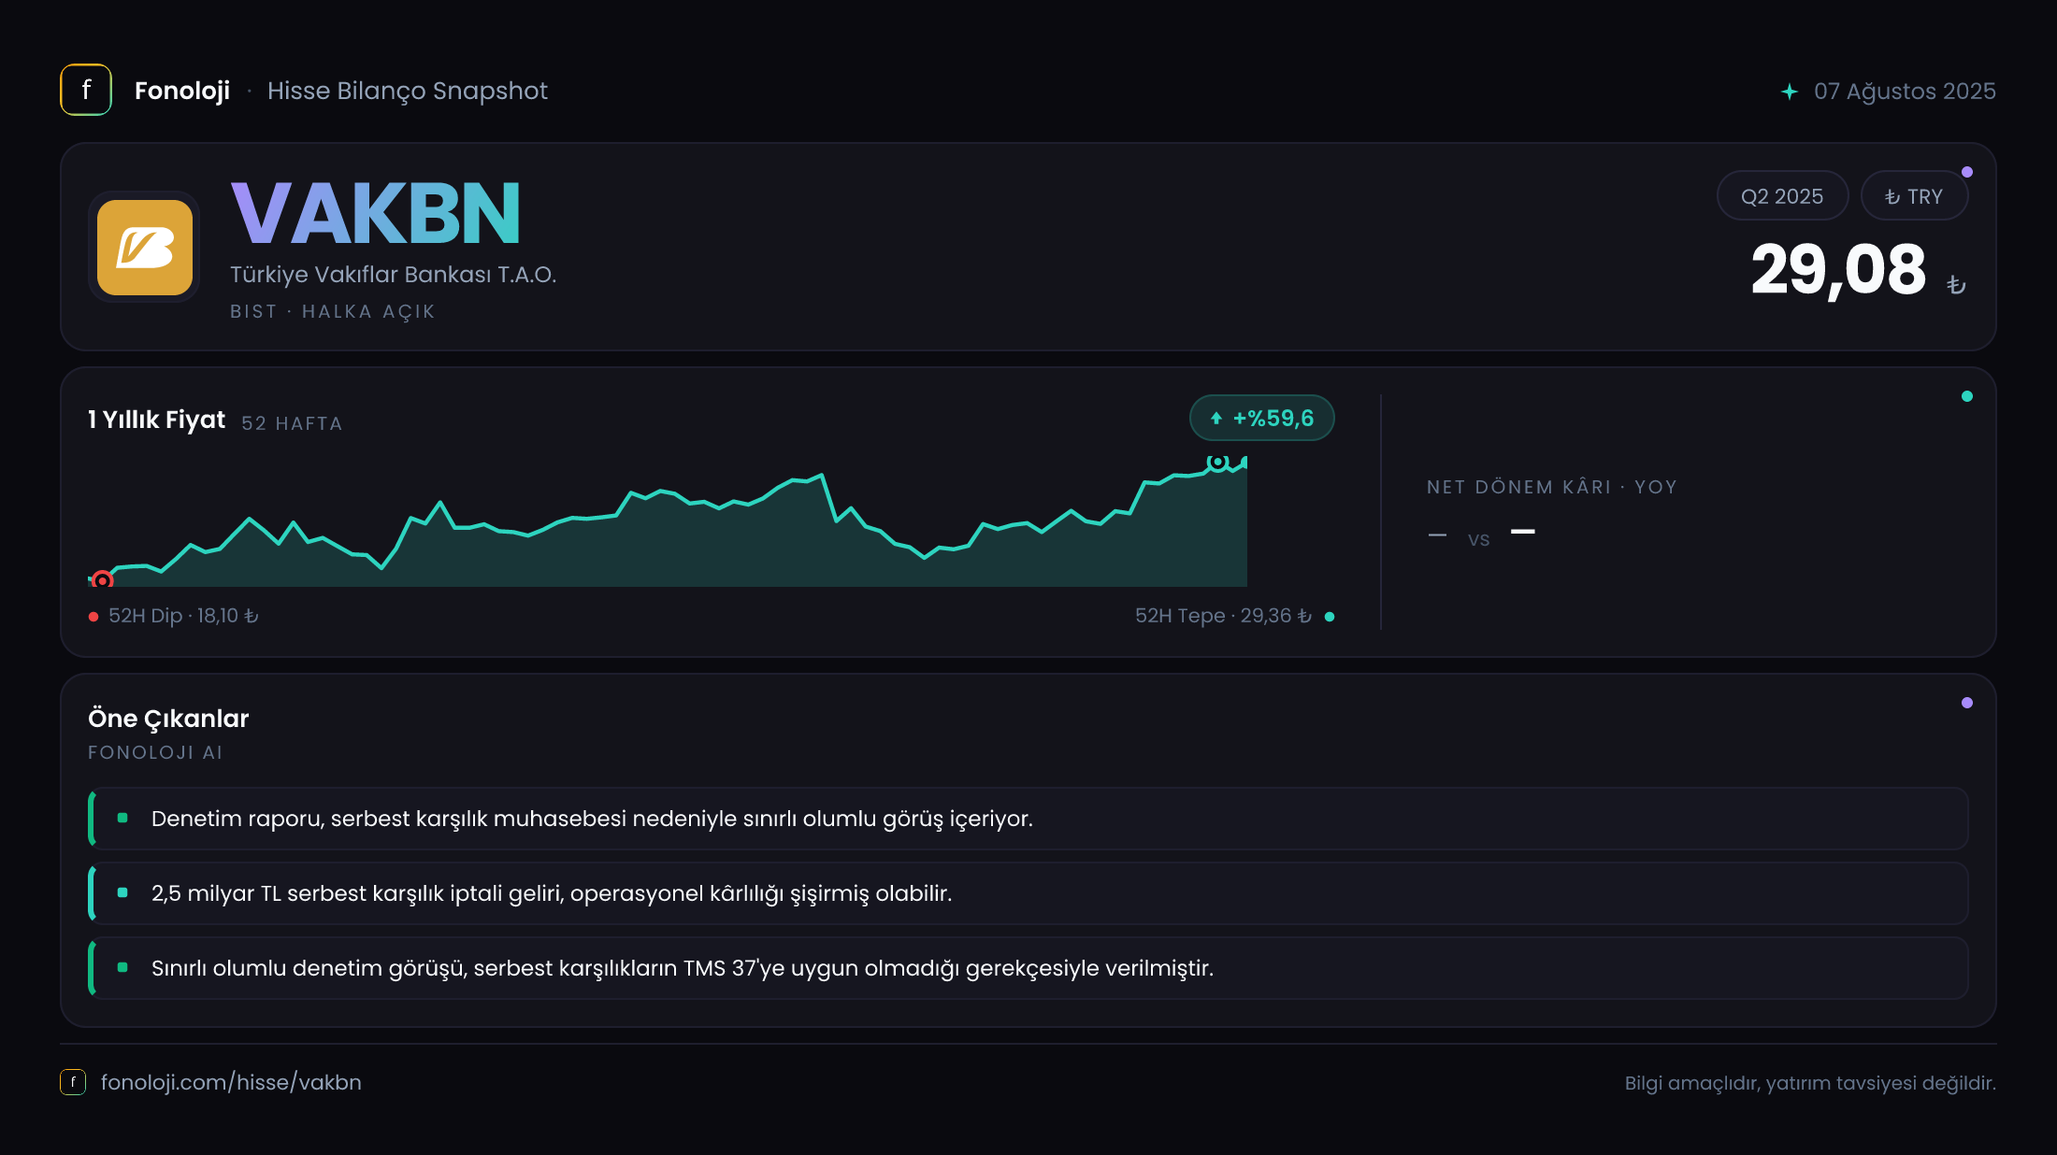2057x1155 pixels.
Task: Click the Fonoloji logo icon in header
Action: [86, 90]
